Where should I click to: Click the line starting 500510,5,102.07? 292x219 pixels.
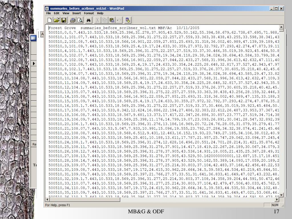pyautogui.click(x=164, y=55)
